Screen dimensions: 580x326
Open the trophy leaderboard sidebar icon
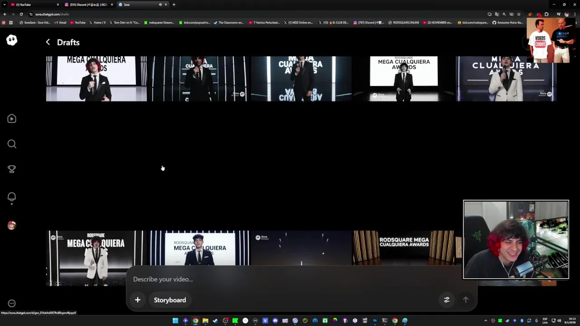(x=12, y=169)
